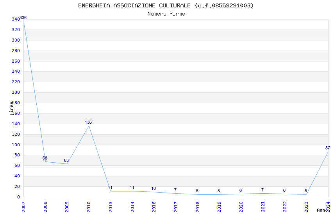The height and width of the screenshot is (214, 332).
Task: Click y-axis value 140
Action: (x=16, y=124)
